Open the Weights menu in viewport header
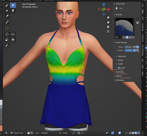This screenshot has height=136, width=147. coord(45,133)
